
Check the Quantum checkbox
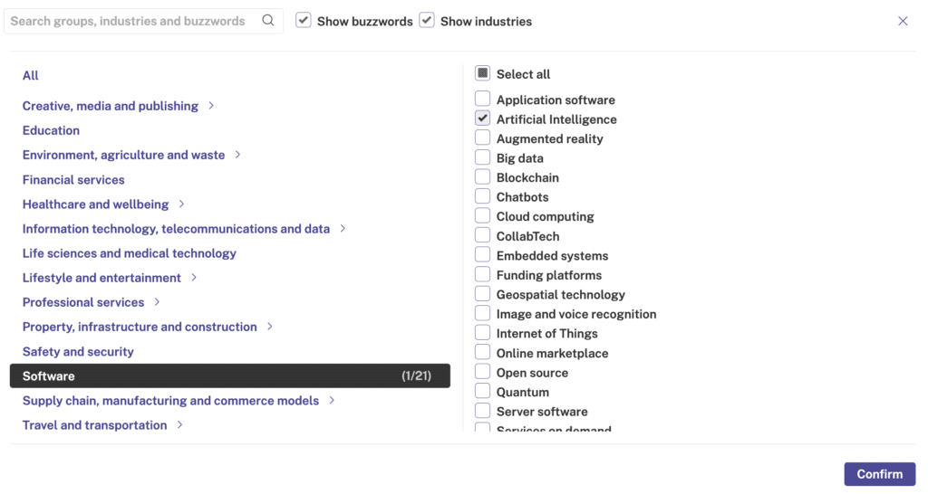482,391
